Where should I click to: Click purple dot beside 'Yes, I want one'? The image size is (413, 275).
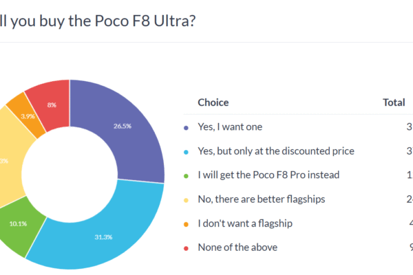tap(186, 127)
